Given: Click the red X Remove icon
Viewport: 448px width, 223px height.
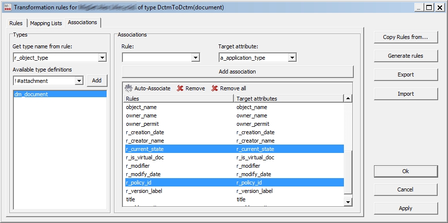Looking at the screenshot, I should pyautogui.click(x=180, y=88).
